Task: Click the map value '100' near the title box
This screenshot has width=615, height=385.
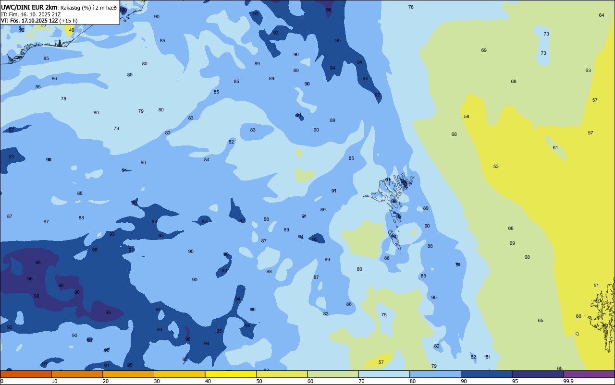Action: [x=123, y=10]
